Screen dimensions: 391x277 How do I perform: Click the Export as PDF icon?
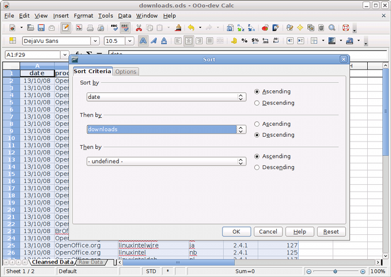pyautogui.click(x=79, y=28)
